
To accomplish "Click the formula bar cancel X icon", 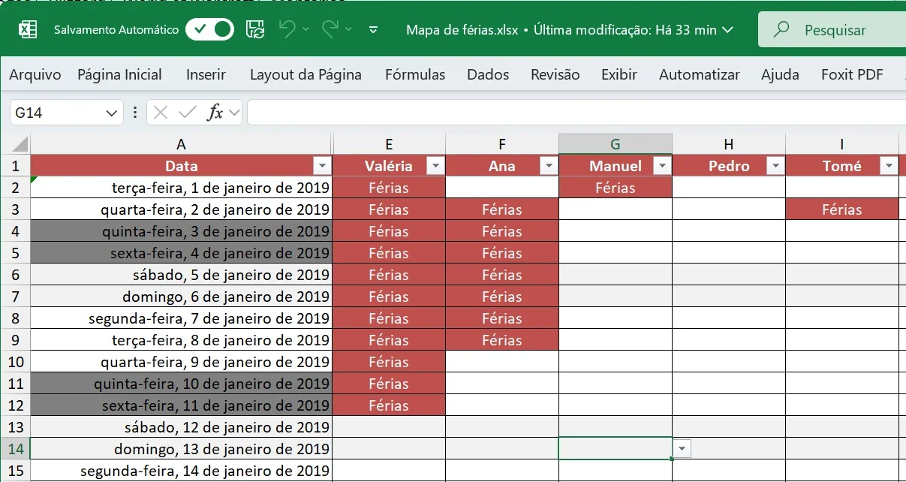I will click(160, 113).
